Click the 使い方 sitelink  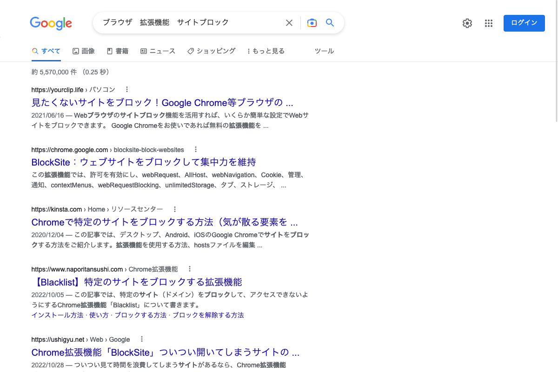99,315
